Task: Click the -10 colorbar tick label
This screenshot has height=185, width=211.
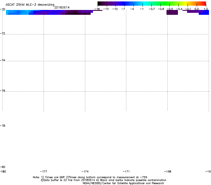Action: (115, 9)
